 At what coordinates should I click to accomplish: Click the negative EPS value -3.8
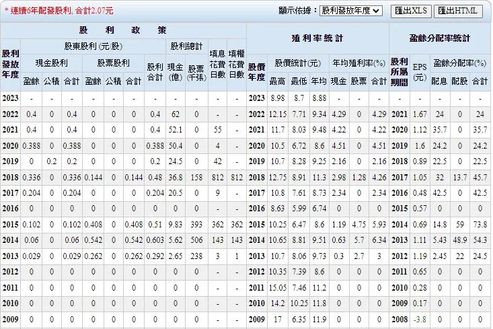(x=420, y=320)
